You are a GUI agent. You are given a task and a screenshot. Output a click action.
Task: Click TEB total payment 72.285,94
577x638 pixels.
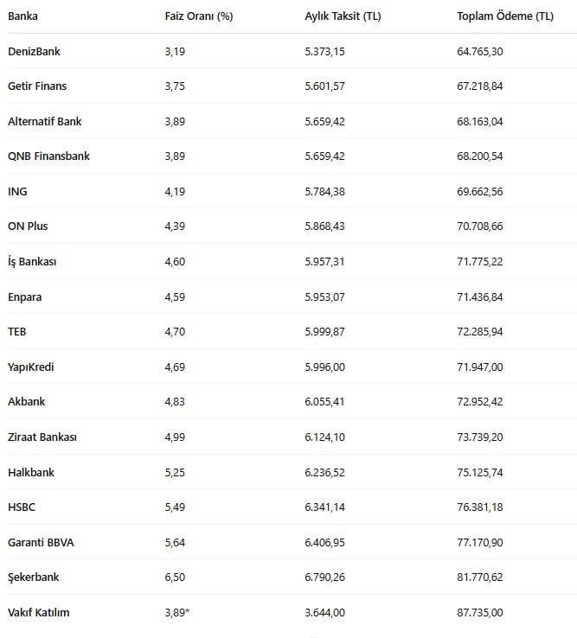(479, 332)
